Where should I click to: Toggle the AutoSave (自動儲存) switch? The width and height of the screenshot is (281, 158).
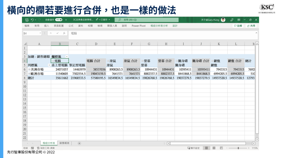(59, 20)
